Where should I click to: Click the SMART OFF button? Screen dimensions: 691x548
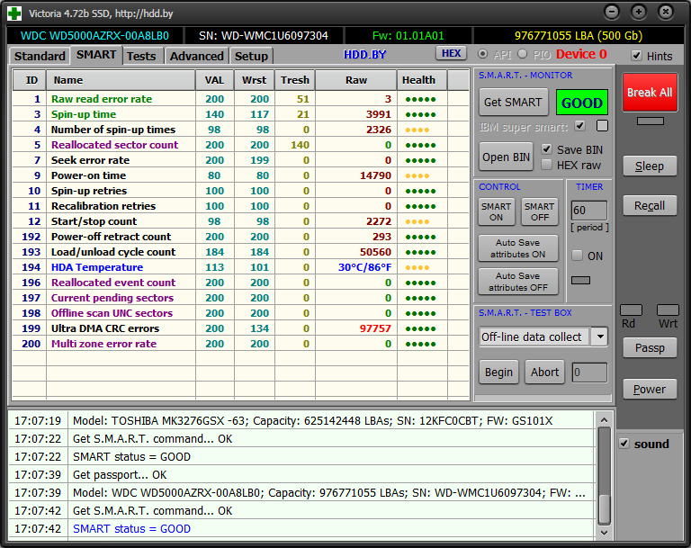coord(540,212)
